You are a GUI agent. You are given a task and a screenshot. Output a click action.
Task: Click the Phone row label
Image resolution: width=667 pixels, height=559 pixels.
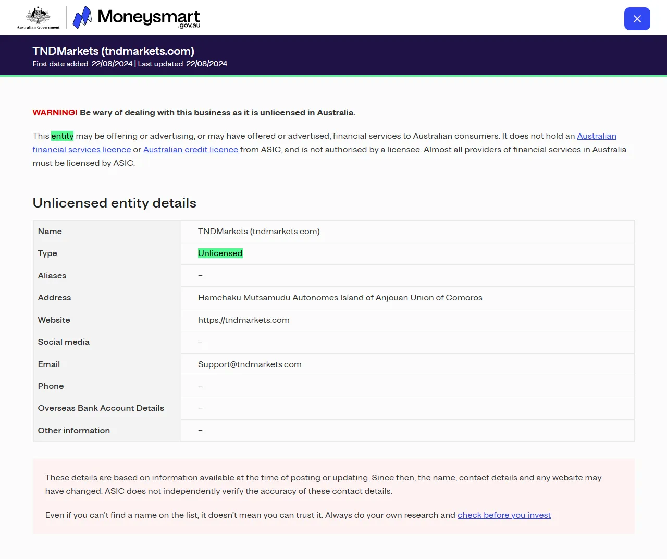tap(51, 386)
